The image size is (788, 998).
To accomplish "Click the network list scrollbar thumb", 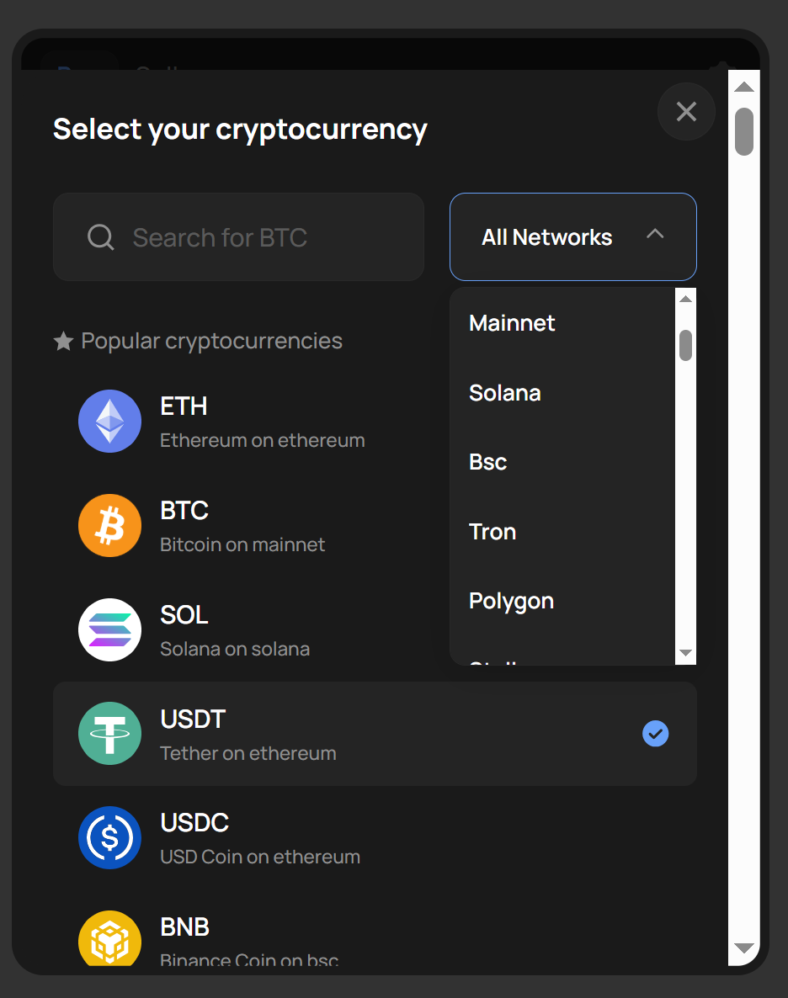I will 685,345.
